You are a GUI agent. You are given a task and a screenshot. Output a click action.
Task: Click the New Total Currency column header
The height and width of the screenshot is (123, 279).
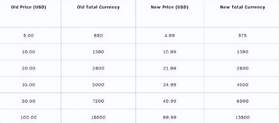pyautogui.click(x=242, y=7)
